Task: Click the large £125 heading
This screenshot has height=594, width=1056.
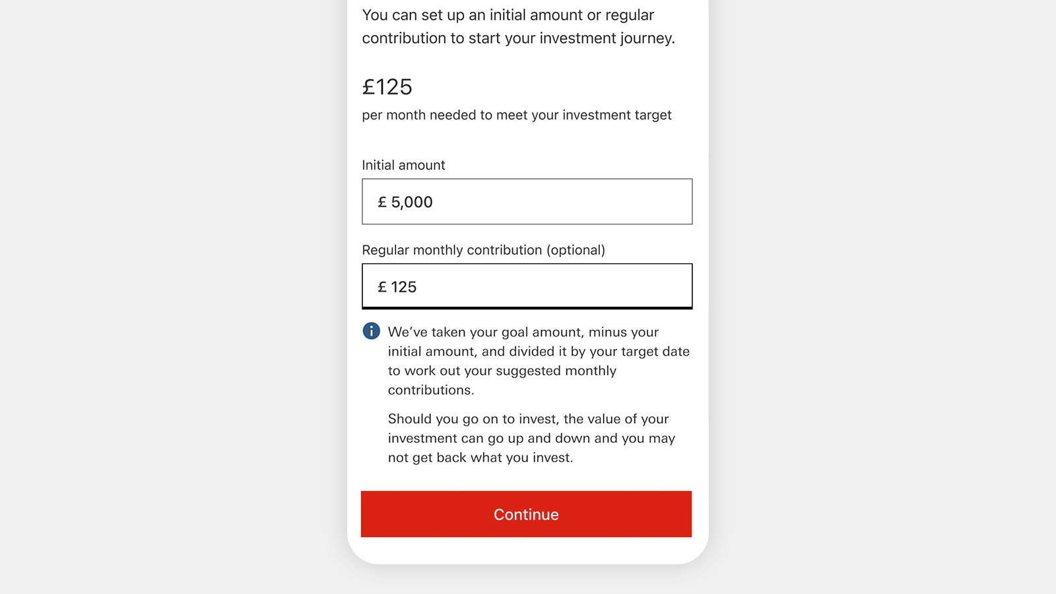Action: [x=387, y=86]
